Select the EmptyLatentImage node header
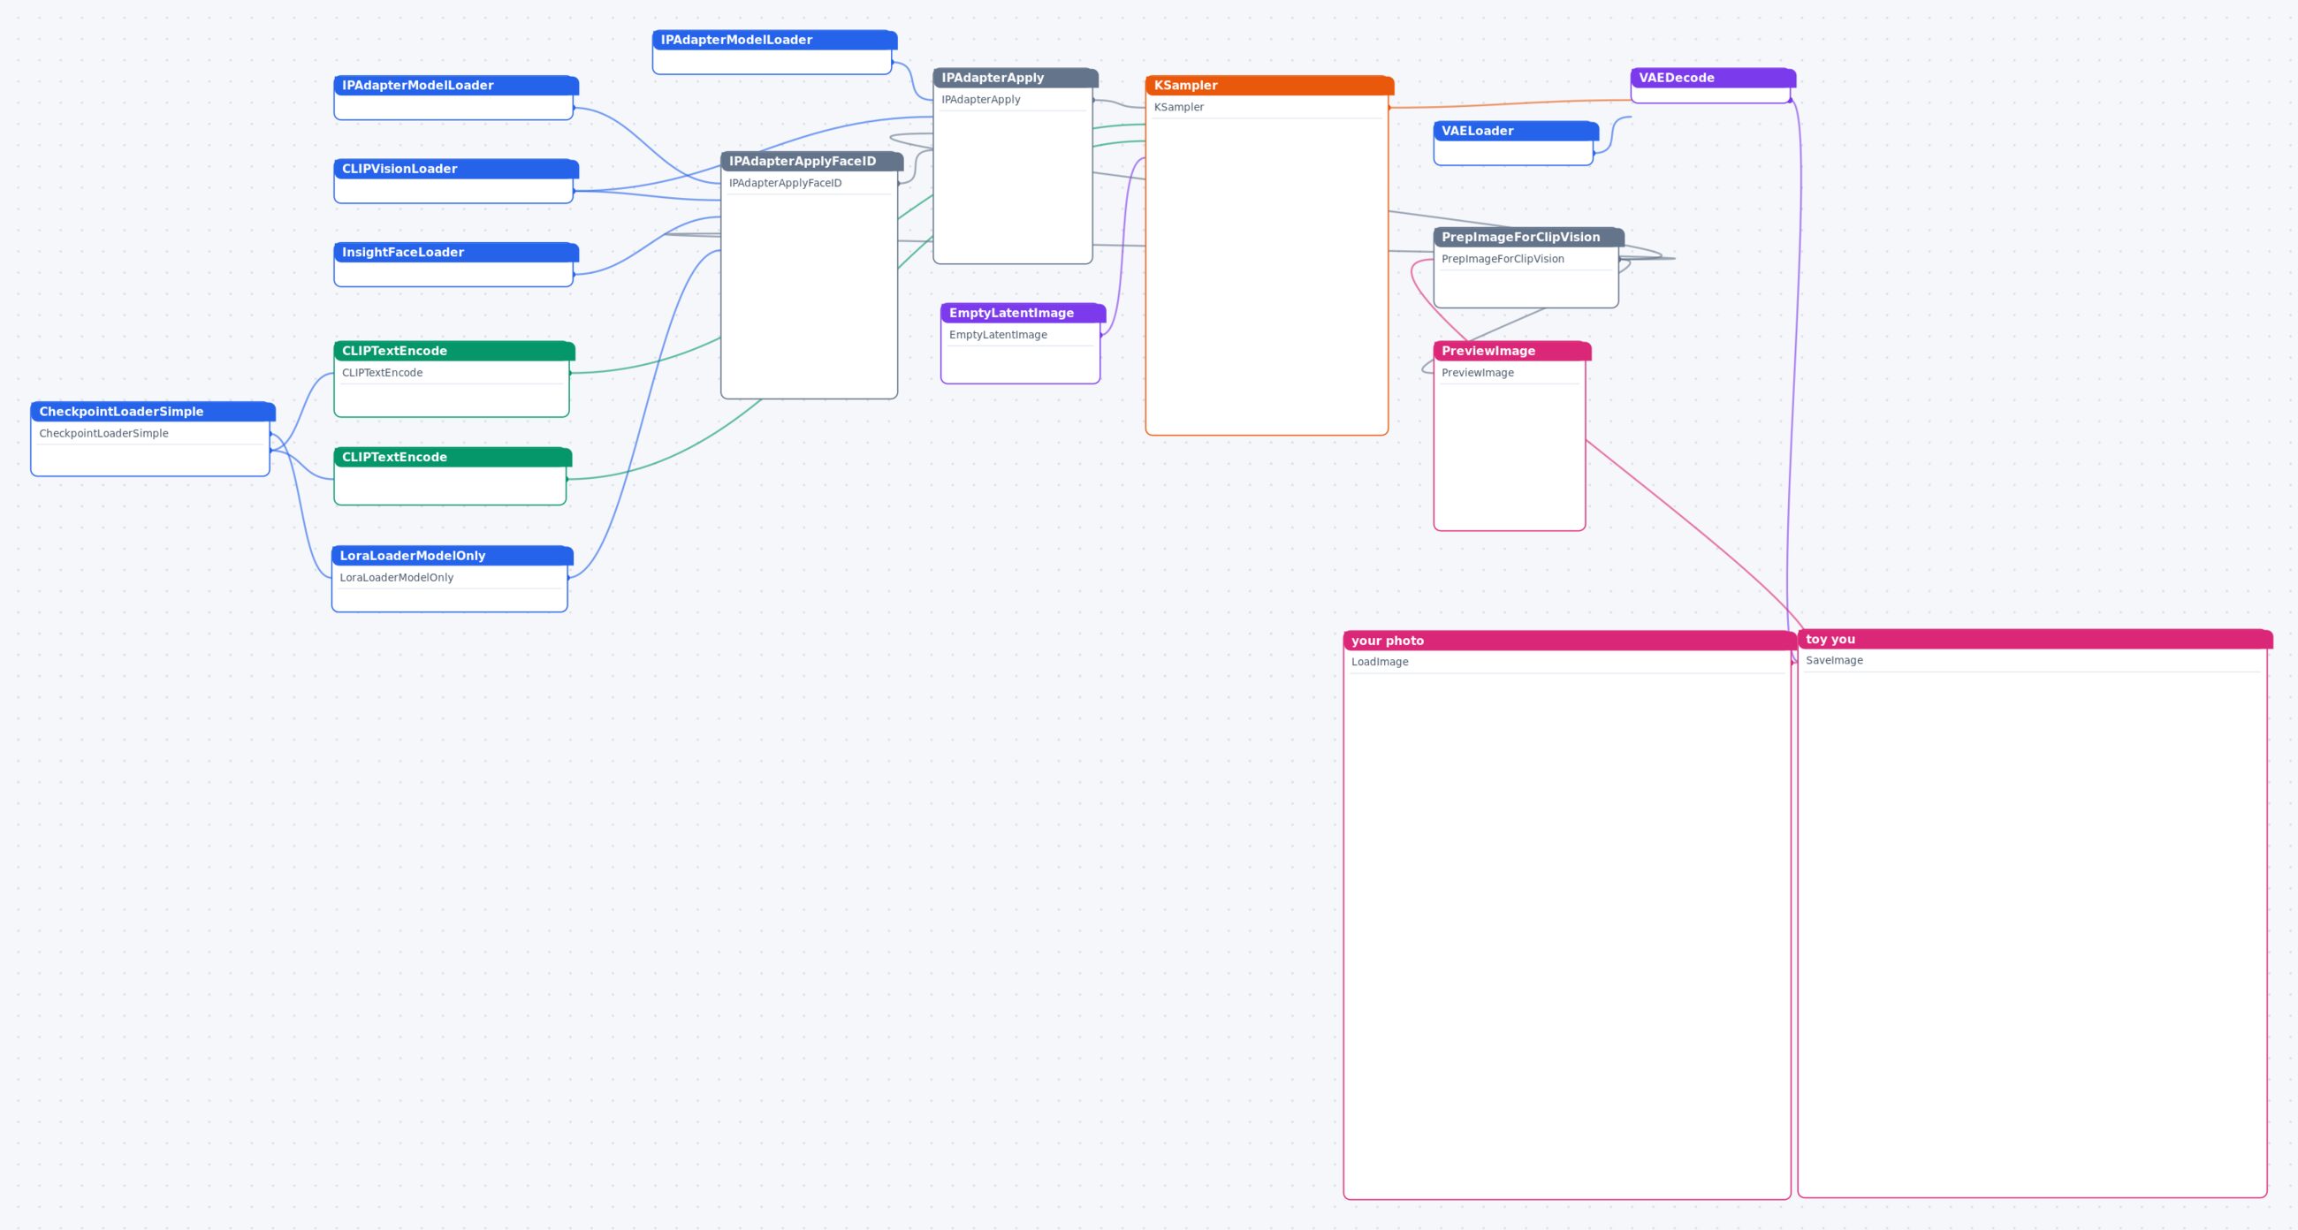The image size is (2298, 1230). coord(1023,313)
